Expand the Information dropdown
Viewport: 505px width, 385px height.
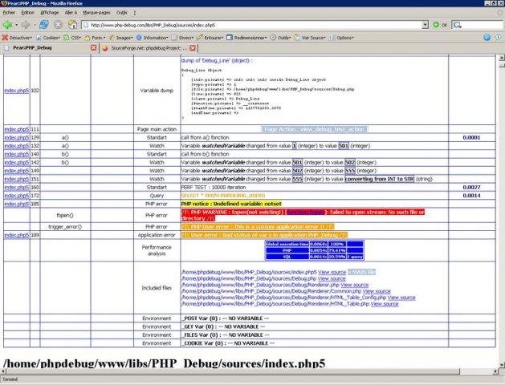[x=152, y=38]
